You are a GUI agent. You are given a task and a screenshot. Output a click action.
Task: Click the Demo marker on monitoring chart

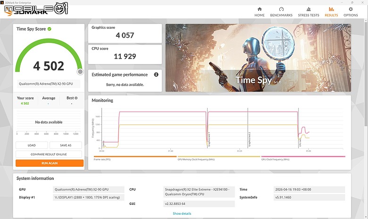pos(103,144)
